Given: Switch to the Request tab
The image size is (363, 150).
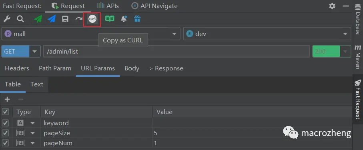Looking at the screenshot, I should (68, 6).
